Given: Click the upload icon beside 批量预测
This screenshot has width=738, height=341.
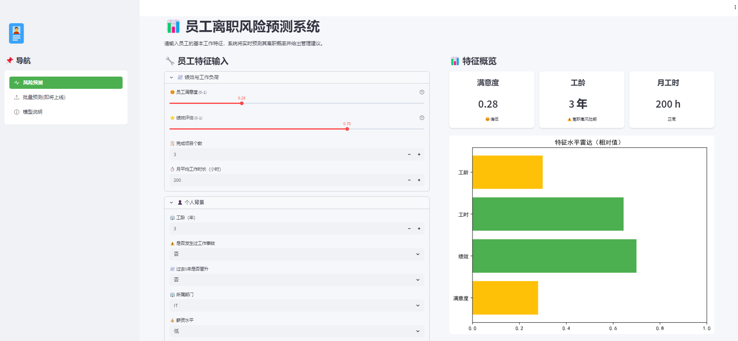Looking at the screenshot, I should click(x=17, y=97).
